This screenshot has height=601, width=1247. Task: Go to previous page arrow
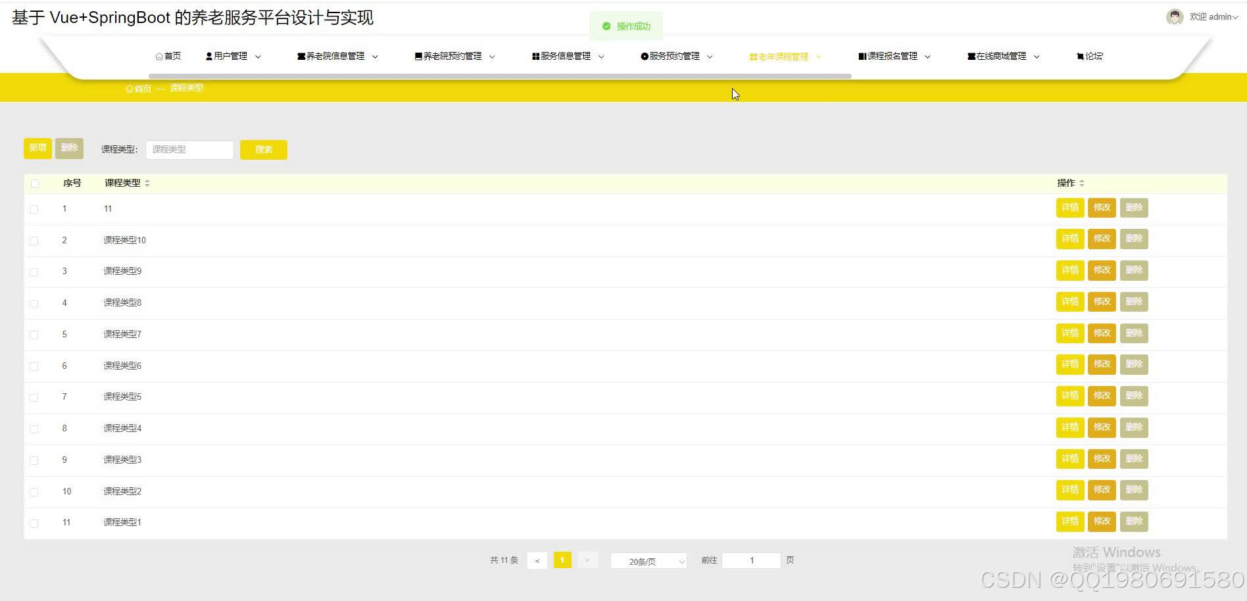(x=537, y=561)
